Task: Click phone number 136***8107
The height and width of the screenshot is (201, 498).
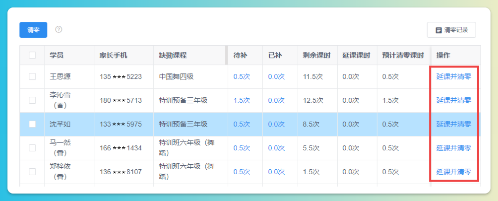Action: click(121, 172)
